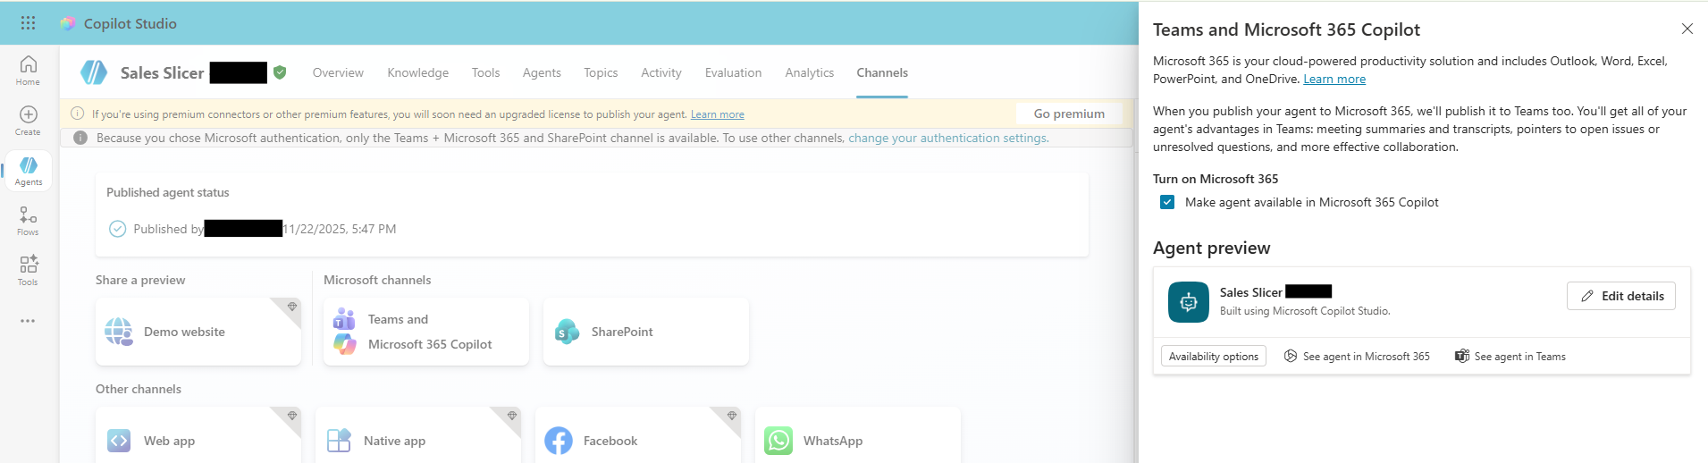Switch to the Analytics tab
This screenshot has width=1708, height=463.
click(809, 72)
